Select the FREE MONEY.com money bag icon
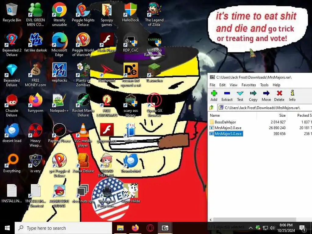This screenshot has width=312, height=234. tap(35, 75)
